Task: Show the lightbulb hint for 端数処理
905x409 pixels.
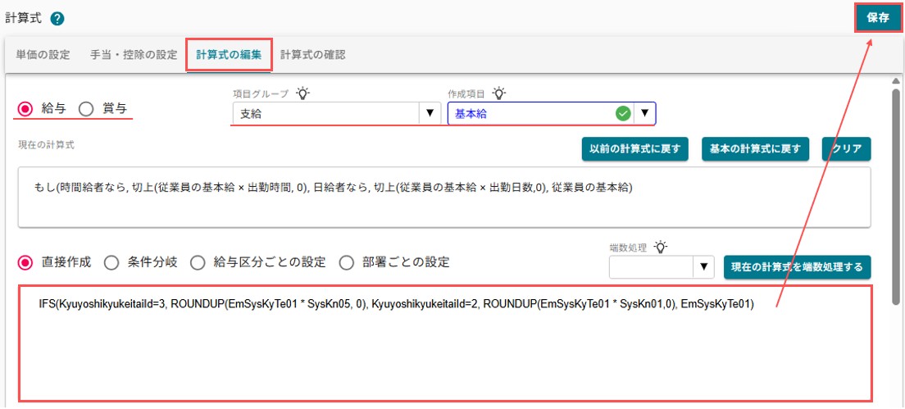Action: point(661,247)
